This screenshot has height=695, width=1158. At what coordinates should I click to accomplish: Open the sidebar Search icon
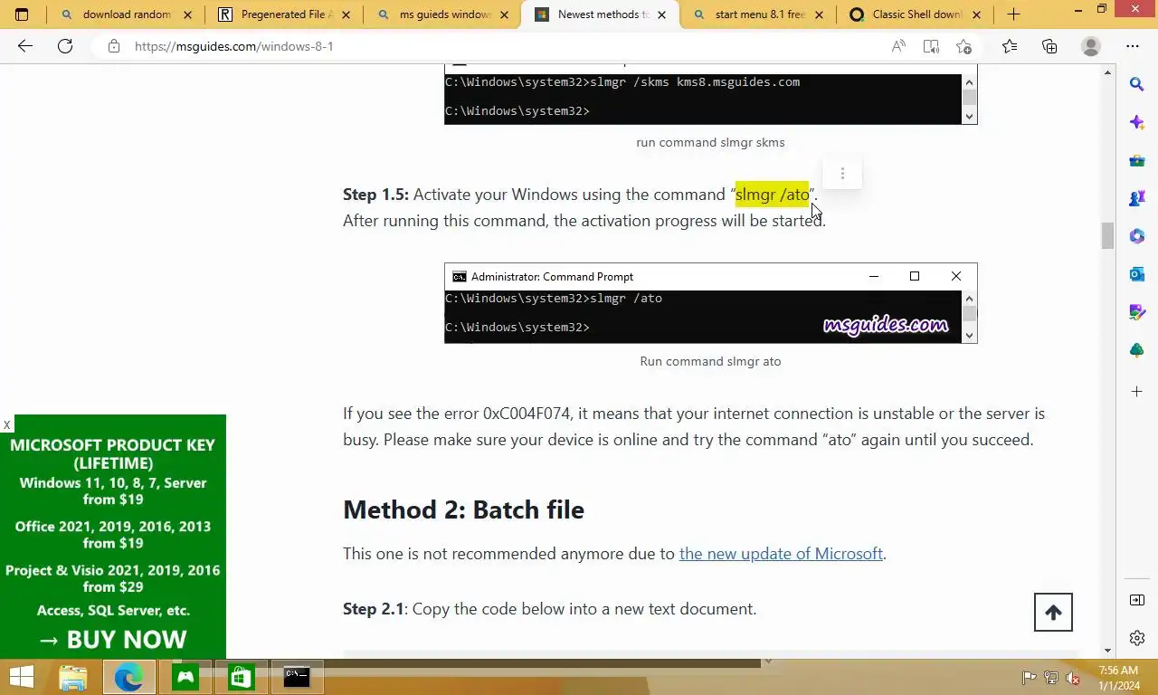pyautogui.click(x=1137, y=84)
